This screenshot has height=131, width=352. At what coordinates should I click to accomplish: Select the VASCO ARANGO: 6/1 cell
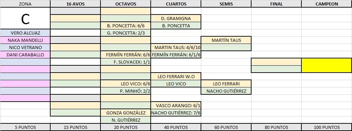click(176, 105)
